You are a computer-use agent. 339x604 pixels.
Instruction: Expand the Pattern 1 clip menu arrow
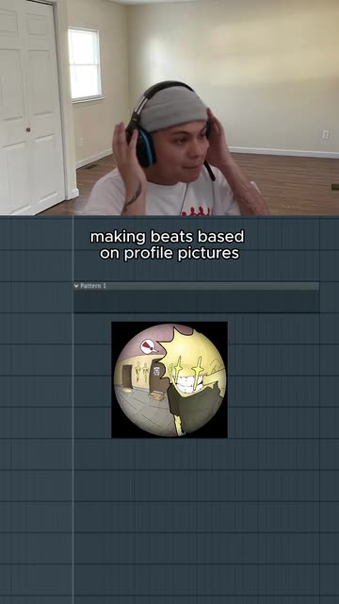76,286
